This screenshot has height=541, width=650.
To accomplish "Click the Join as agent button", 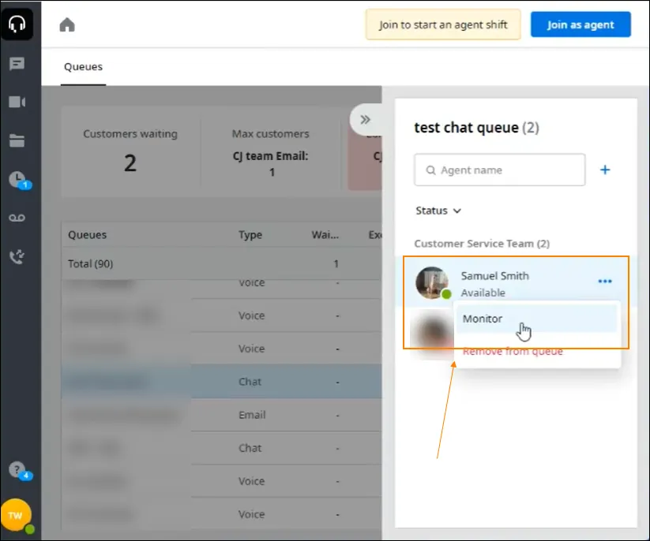I will click(580, 24).
